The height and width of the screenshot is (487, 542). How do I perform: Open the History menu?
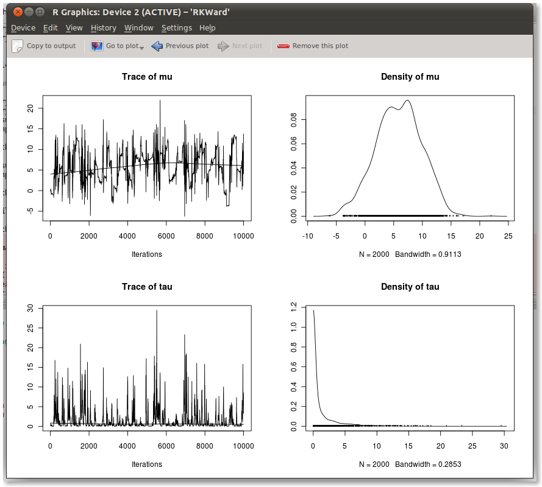pos(103,28)
